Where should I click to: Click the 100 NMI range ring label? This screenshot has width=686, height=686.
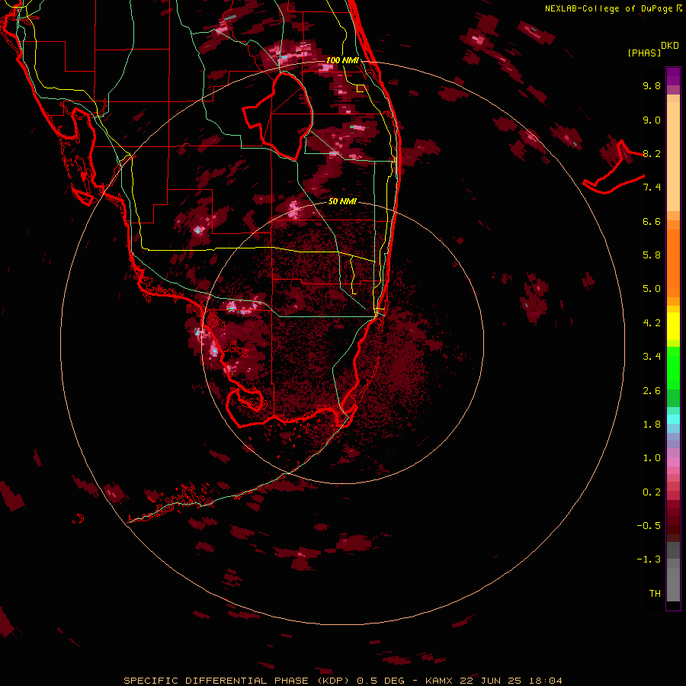click(342, 60)
